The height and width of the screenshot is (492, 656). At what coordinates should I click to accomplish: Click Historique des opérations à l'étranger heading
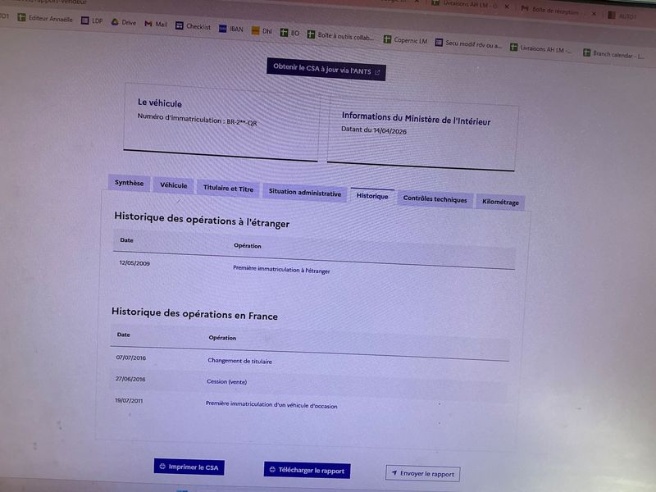click(x=202, y=220)
